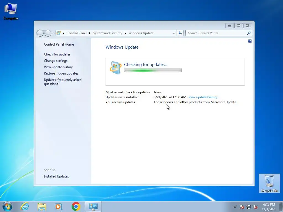Minimize the Windows Update window
The width and height of the screenshot is (283, 212).
click(x=229, y=26)
